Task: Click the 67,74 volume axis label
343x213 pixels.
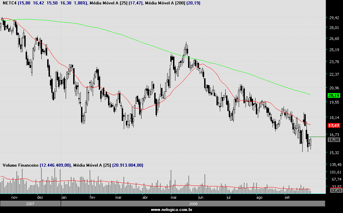Action: point(337,179)
